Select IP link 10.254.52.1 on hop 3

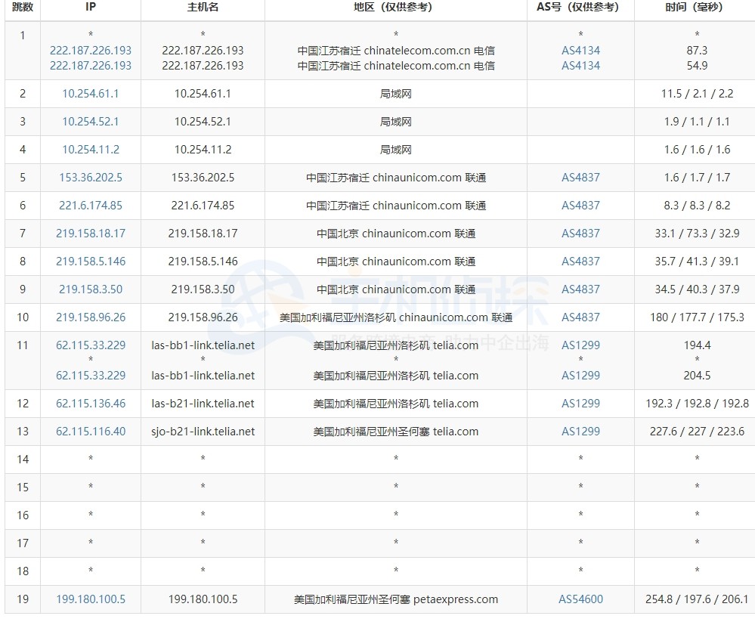pos(90,122)
